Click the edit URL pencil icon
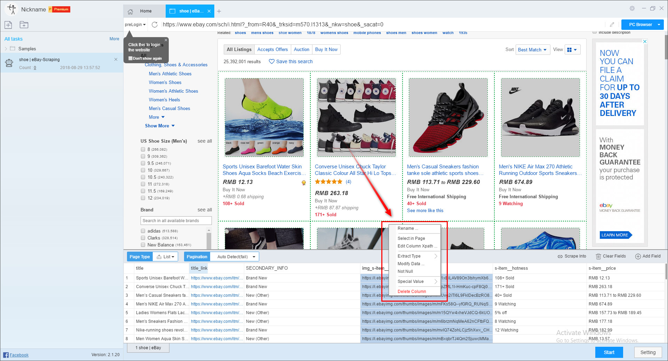This screenshot has height=361, width=668. coord(612,25)
